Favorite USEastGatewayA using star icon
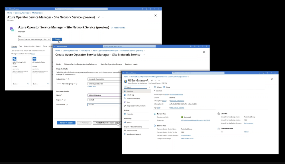This screenshot has width=285, height=164. (x=155, y=81)
